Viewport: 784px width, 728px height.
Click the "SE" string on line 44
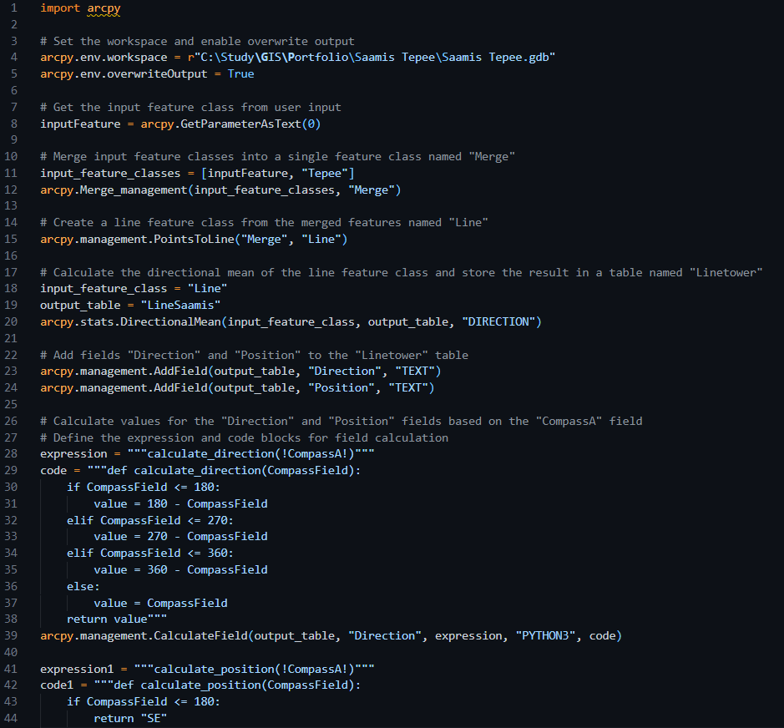(x=154, y=718)
